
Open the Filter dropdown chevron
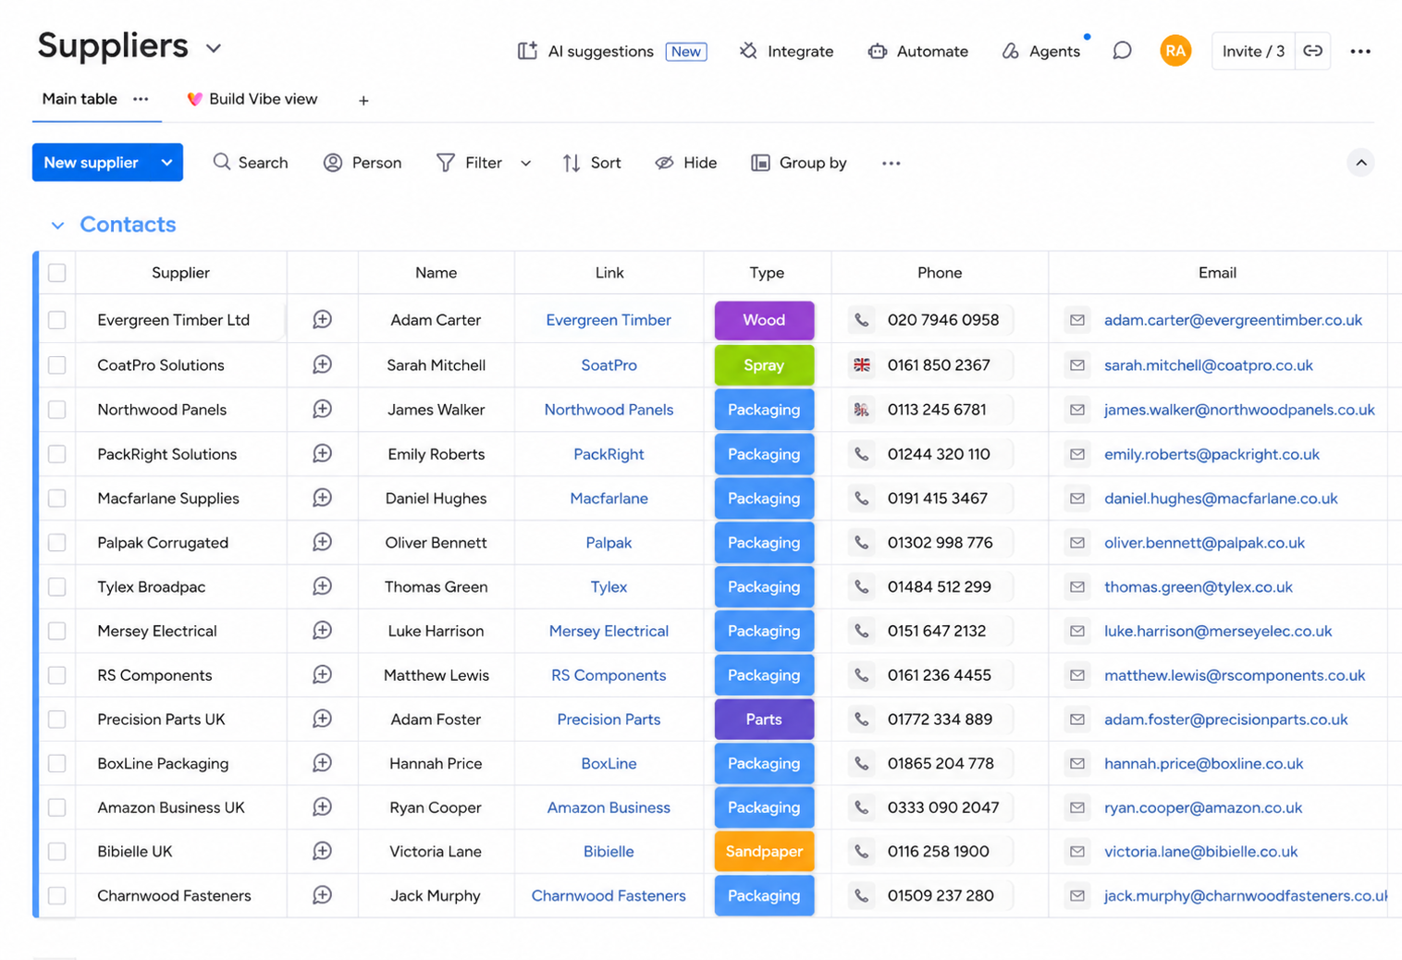tap(525, 164)
